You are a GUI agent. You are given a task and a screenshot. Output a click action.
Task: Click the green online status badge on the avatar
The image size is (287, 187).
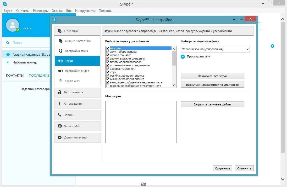coord(18,30)
